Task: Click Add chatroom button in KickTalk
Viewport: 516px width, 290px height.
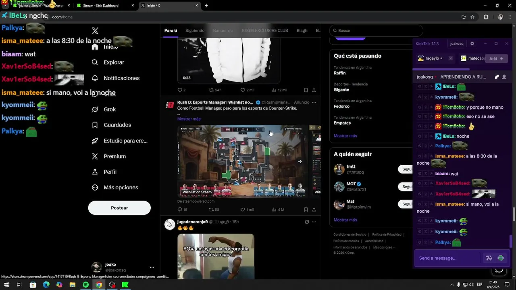Action: coord(496,58)
